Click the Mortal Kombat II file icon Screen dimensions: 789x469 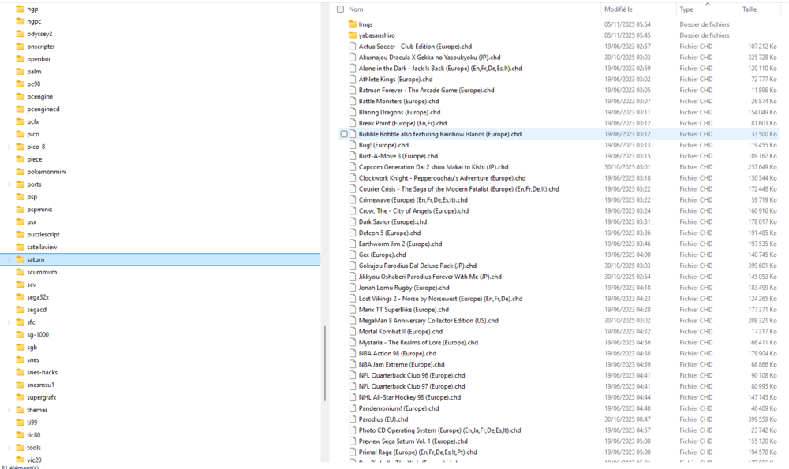[353, 331]
